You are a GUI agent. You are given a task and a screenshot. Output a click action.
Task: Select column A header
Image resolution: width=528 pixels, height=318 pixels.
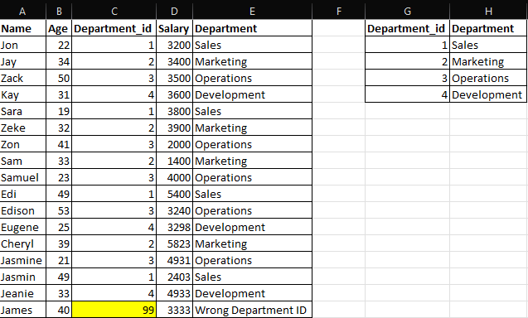[x=22, y=11]
